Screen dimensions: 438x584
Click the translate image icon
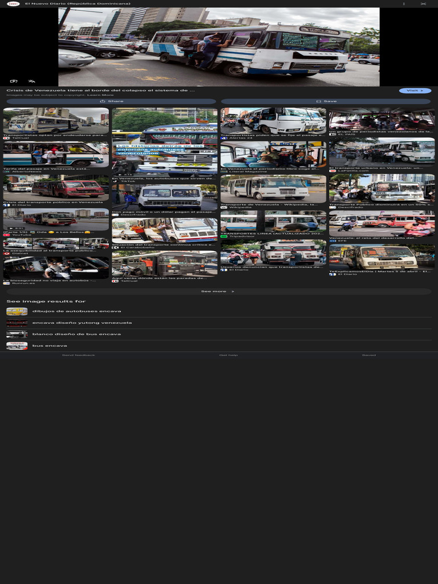pyautogui.click(x=32, y=81)
